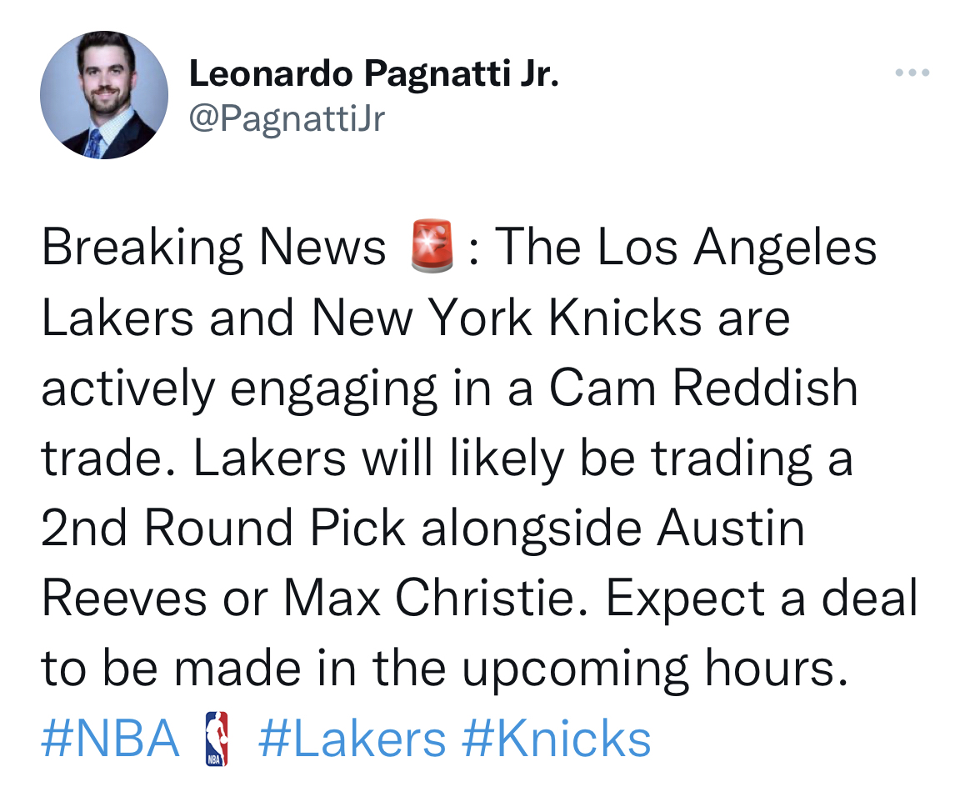Click the word Reeves in the tweet
Viewport: 975px width, 812px height.
tap(123, 599)
